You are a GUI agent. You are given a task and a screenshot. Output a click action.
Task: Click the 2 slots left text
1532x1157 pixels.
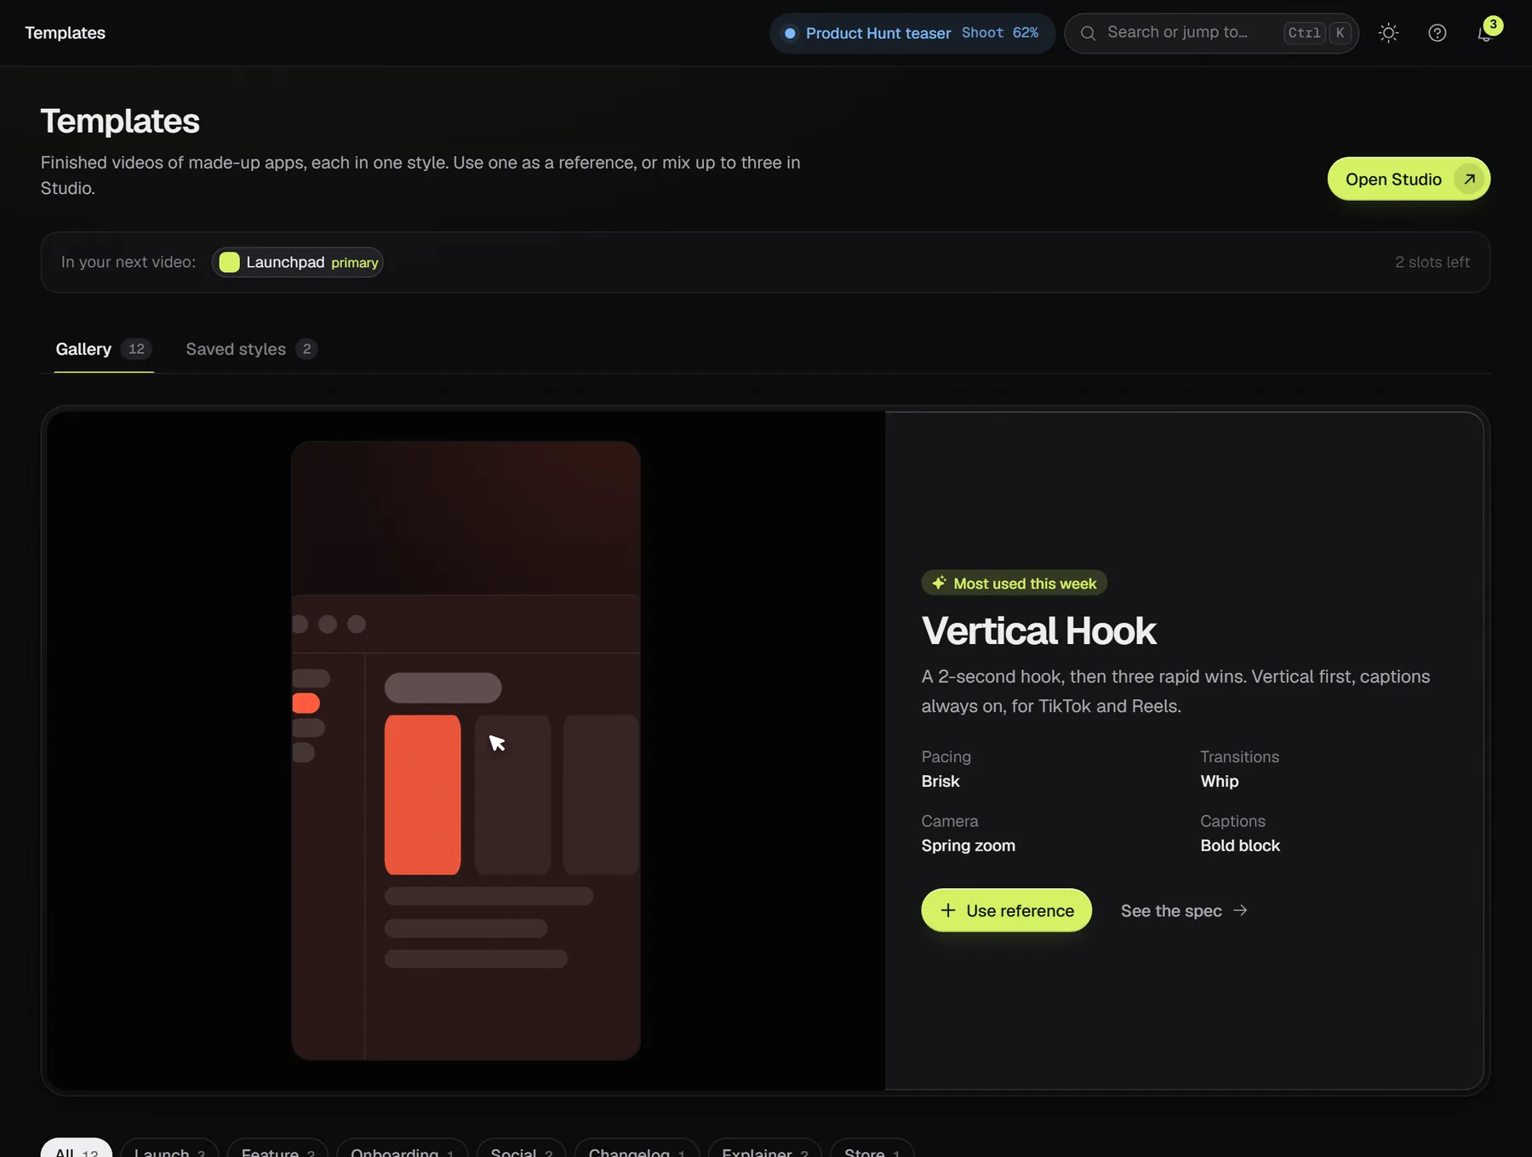(1432, 262)
